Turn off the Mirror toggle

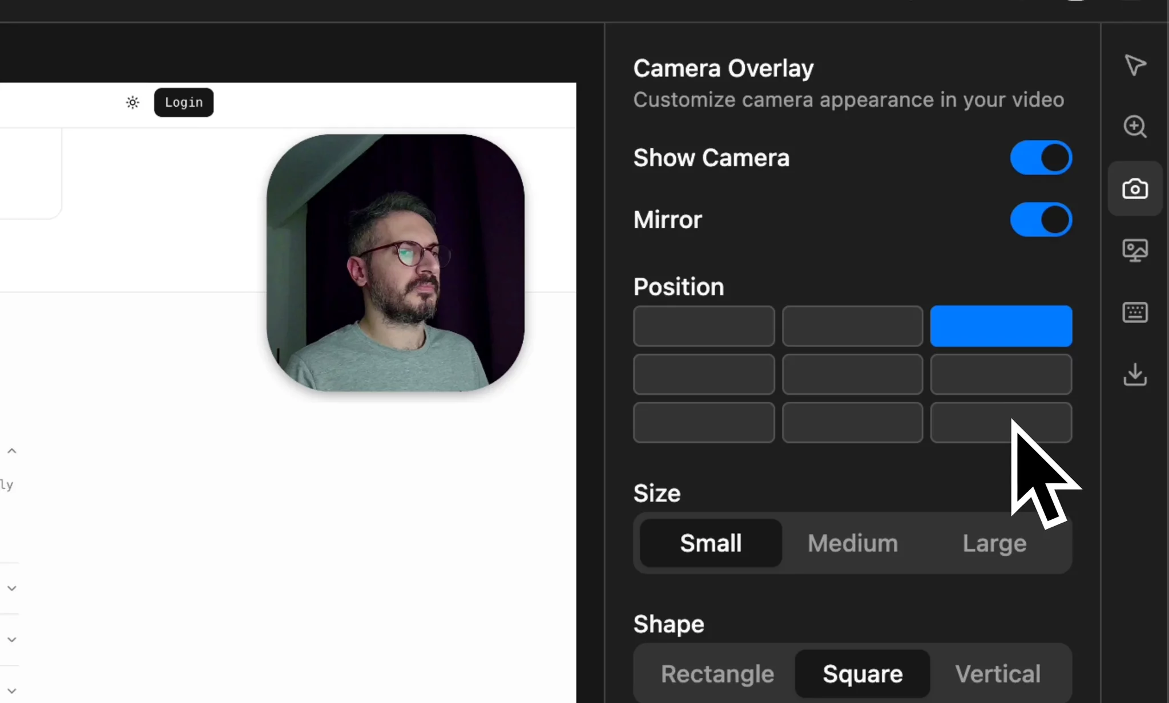(1041, 220)
